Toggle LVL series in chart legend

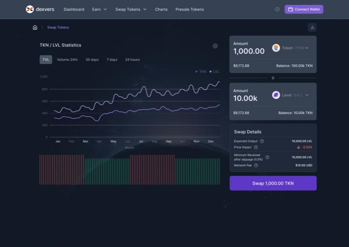point(215,71)
